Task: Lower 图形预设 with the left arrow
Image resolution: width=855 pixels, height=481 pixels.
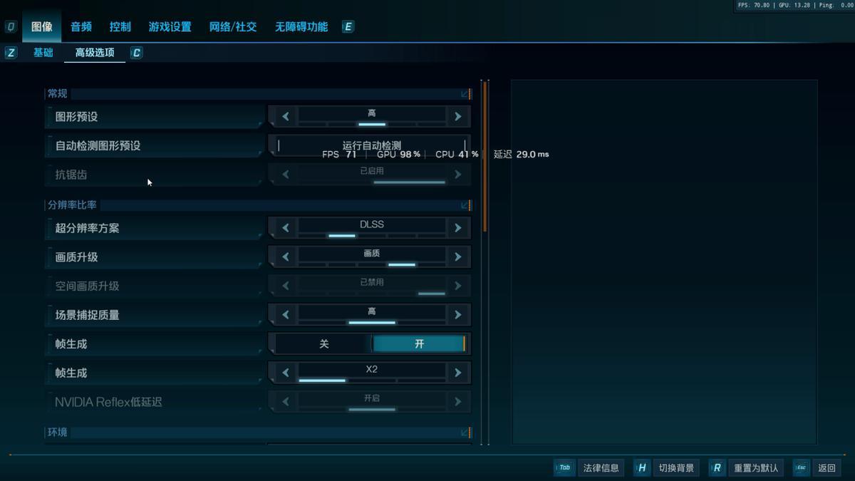Action: (286, 117)
